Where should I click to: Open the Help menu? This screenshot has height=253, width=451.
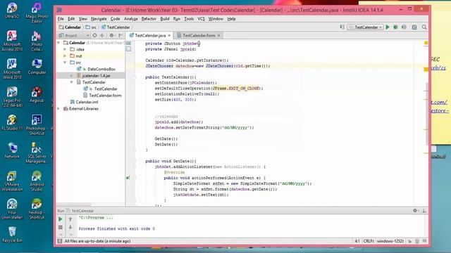231,19
